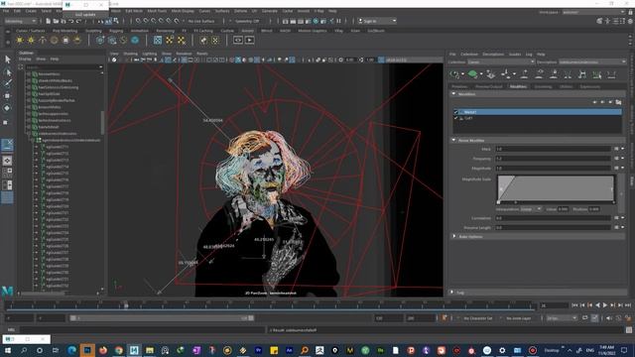
Task: Open the Windows Start menu
Action: tap(8, 350)
